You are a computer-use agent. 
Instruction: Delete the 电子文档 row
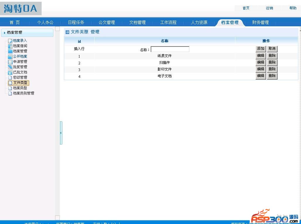point(272,76)
